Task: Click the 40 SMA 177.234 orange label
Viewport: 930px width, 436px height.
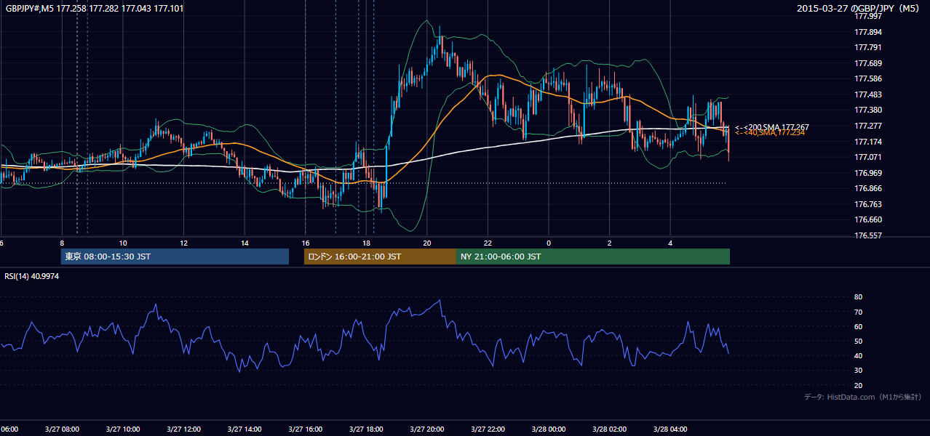Action: point(770,133)
